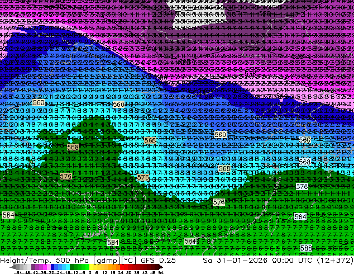Click the 568 label below the far right 560

point(304,162)
